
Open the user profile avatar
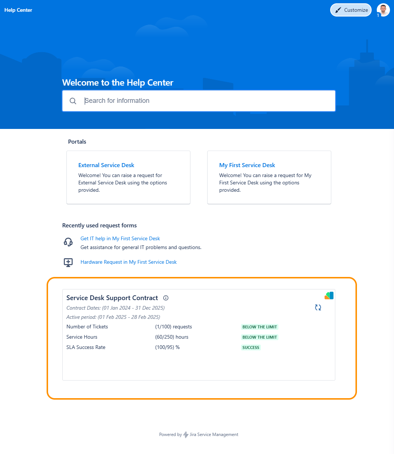coord(383,10)
